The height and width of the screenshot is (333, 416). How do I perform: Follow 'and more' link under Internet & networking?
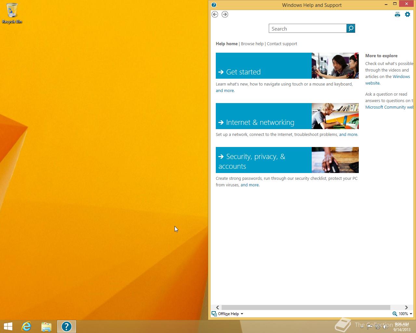(348, 135)
